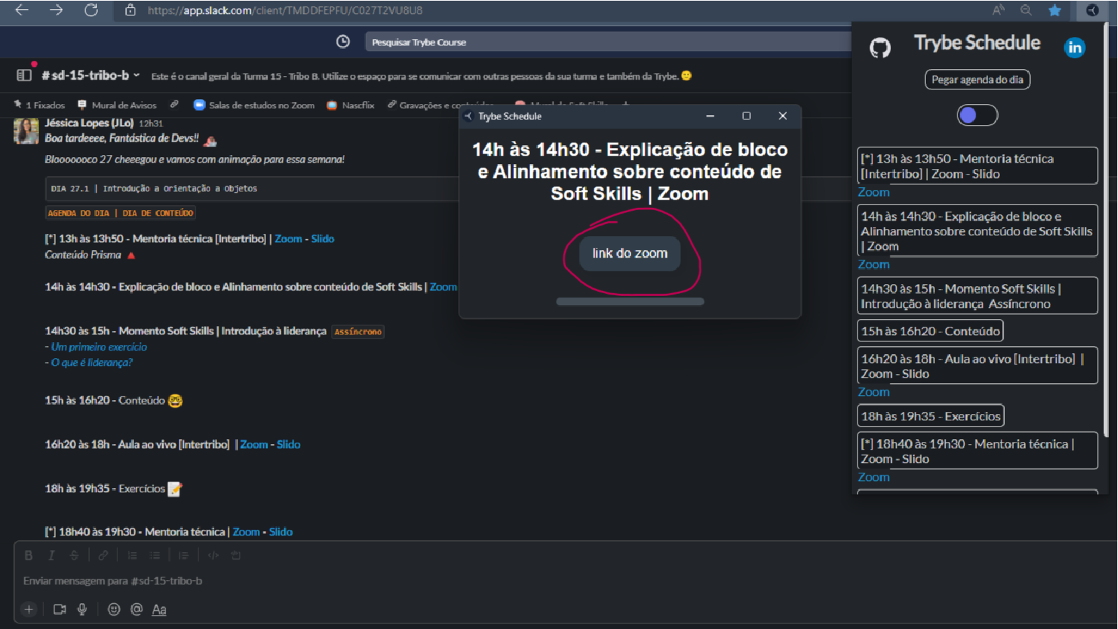The height and width of the screenshot is (629, 1118).
Task: Click the blue favorites star icon
Action: [x=1054, y=10]
